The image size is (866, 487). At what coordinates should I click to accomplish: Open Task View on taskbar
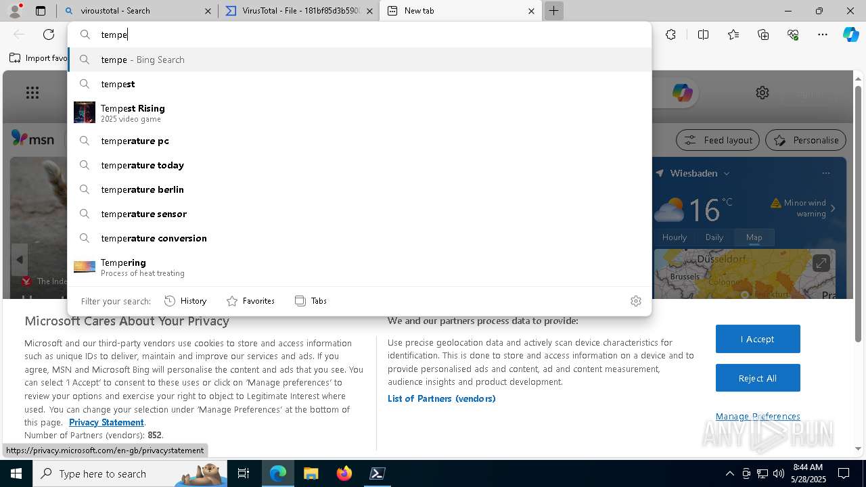(x=244, y=473)
